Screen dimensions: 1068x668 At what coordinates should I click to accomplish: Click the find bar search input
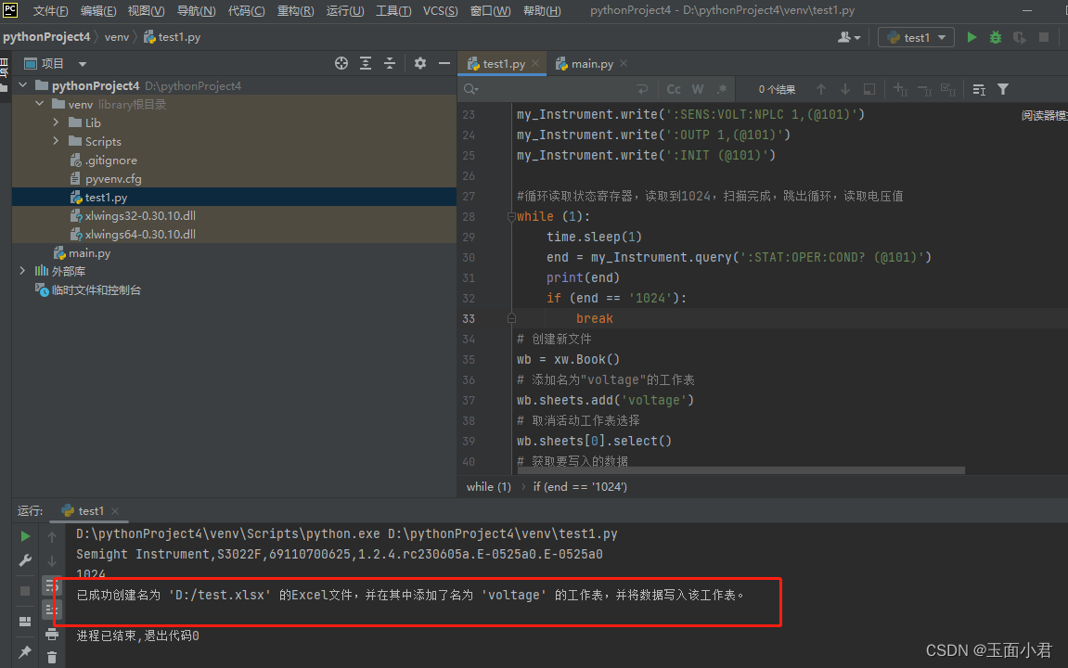[x=555, y=89]
